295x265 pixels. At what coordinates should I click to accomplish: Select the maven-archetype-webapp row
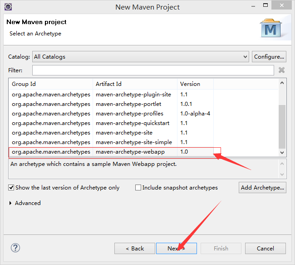(143, 152)
